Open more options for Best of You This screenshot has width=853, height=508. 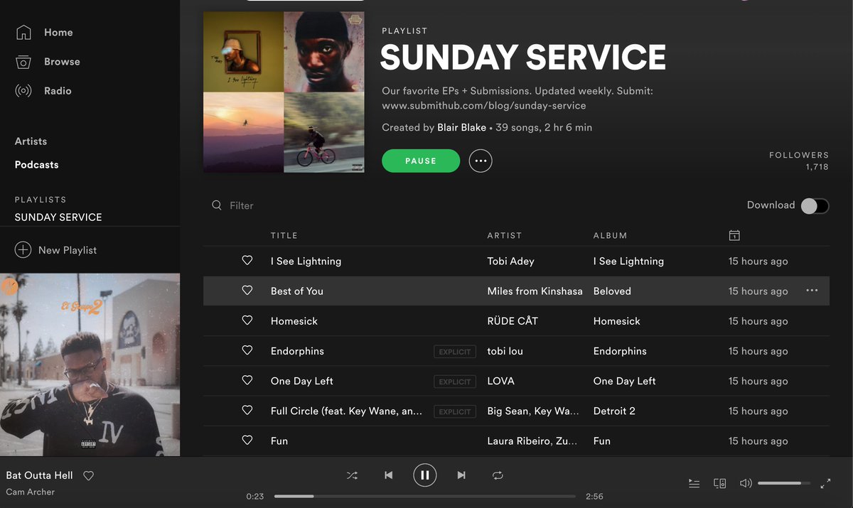(812, 291)
